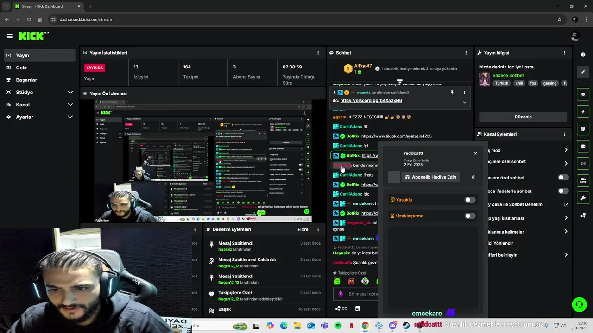Open Spotify from the taskbar
This screenshot has width=593, height=333.
point(338,326)
